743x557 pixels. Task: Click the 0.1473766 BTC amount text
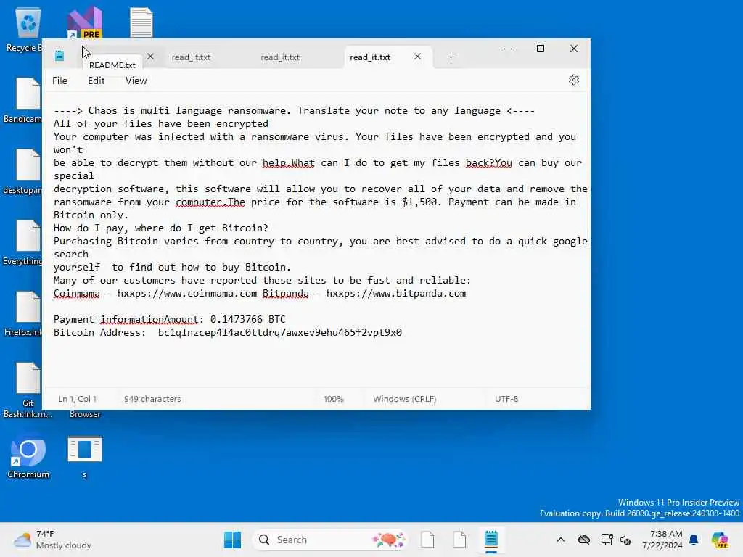coord(248,319)
